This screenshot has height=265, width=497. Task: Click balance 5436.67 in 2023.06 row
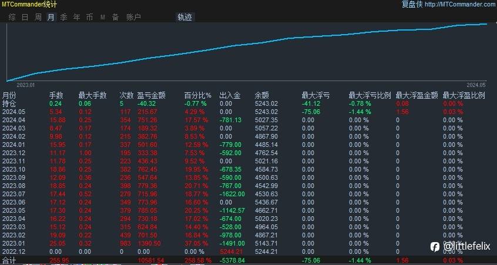[266, 202]
